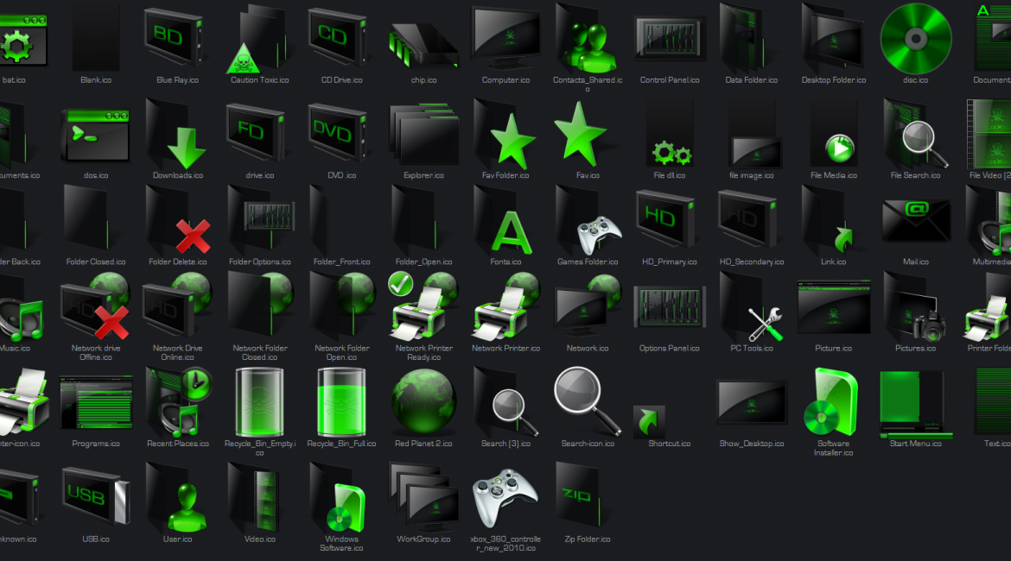
Task: Click the Software Installer icon
Action: (832, 401)
